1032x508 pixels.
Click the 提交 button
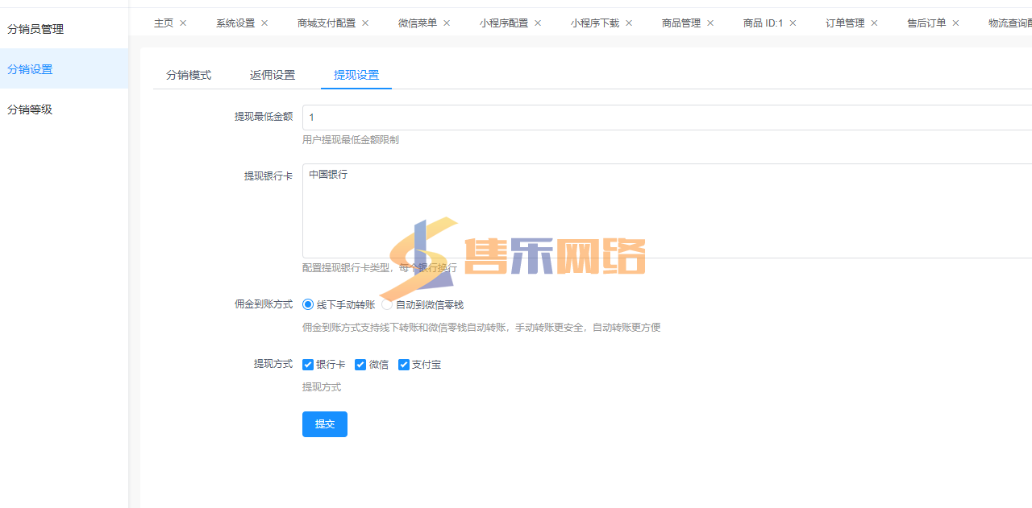tap(325, 424)
